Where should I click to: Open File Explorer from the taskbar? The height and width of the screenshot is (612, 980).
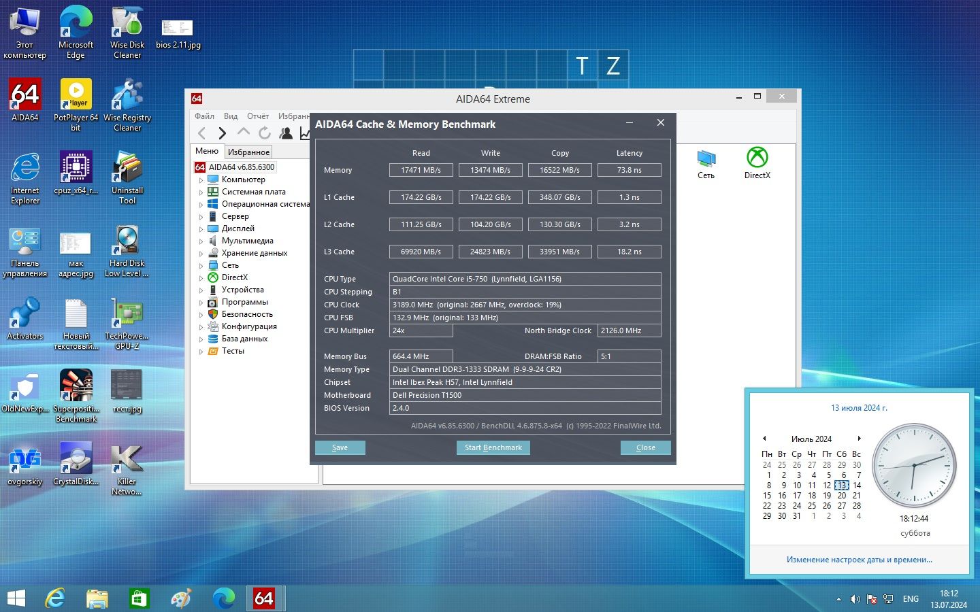coord(97,598)
